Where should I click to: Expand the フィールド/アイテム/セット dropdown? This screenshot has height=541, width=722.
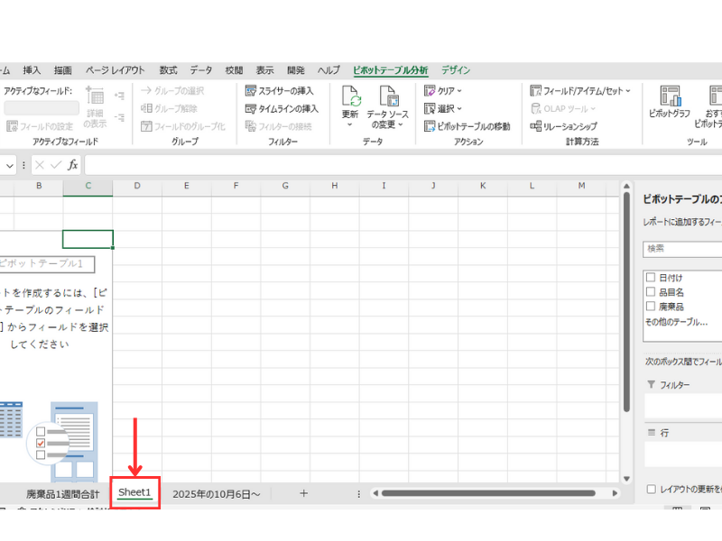point(580,91)
